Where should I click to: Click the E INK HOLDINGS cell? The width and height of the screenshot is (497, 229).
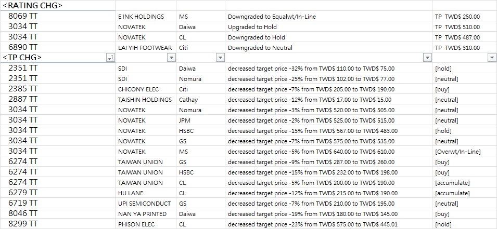[x=146, y=17]
